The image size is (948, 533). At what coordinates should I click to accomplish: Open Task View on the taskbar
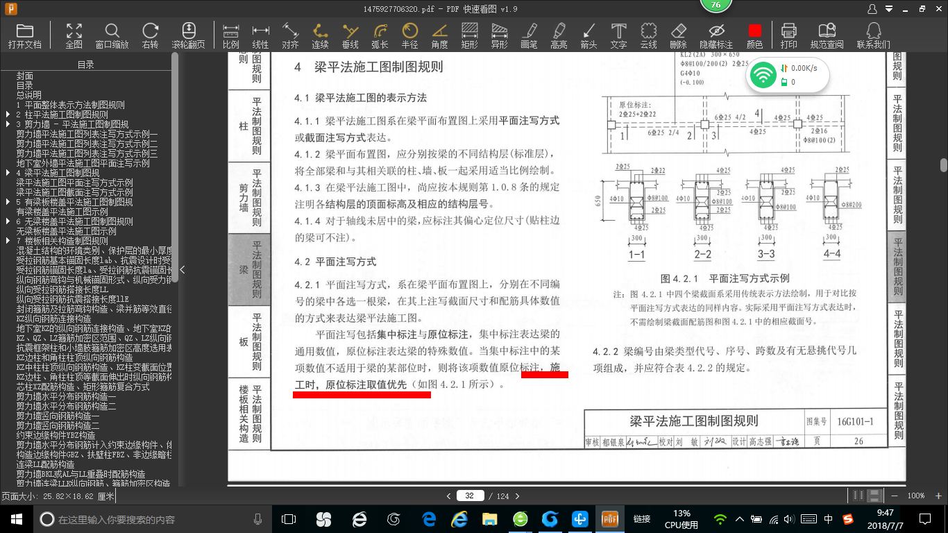click(x=289, y=519)
